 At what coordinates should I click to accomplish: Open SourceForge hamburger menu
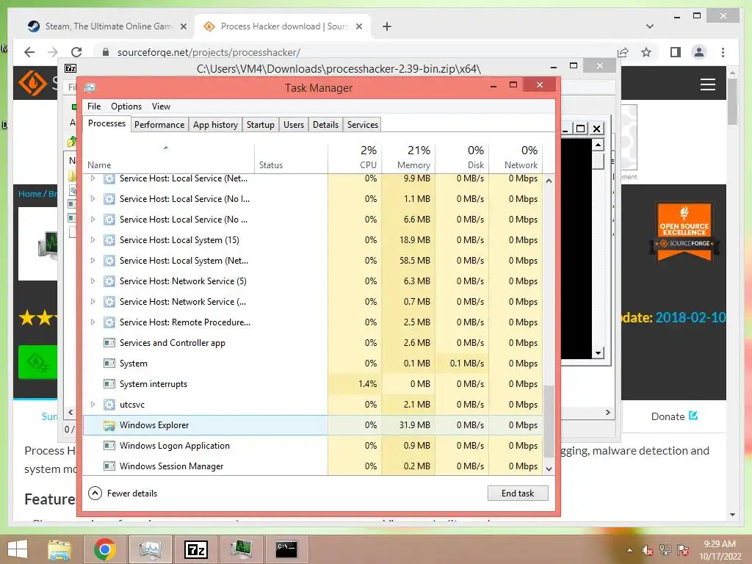point(708,85)
